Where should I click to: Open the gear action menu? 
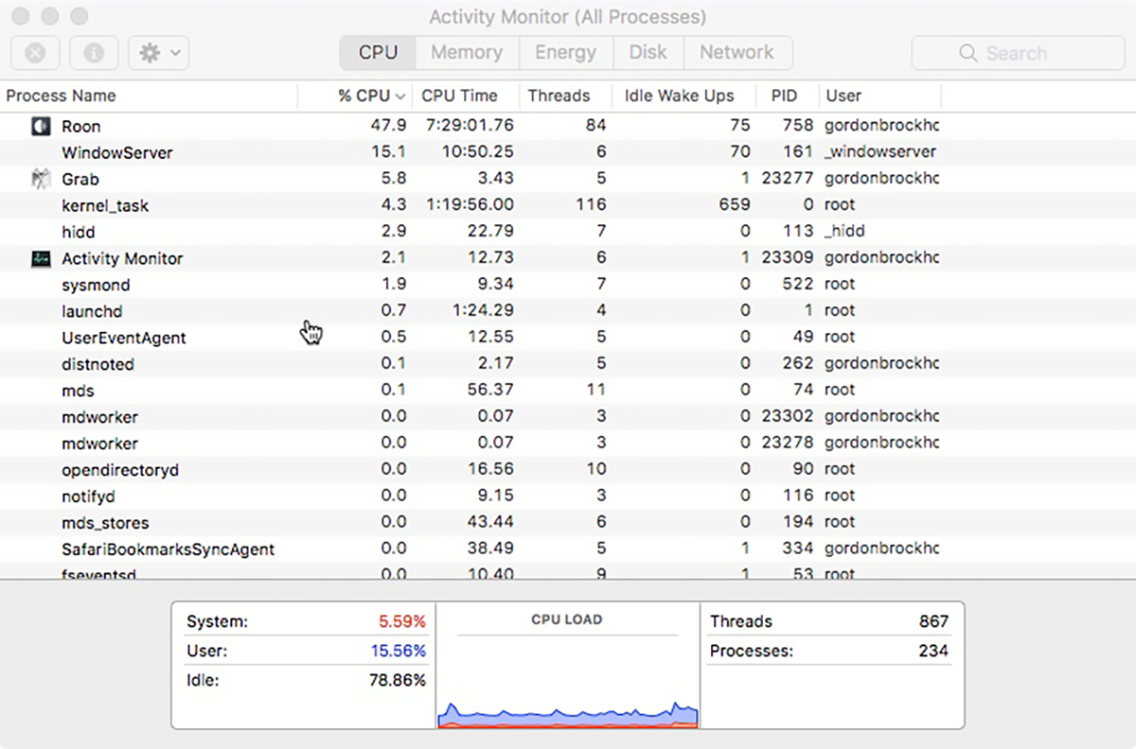point(159,53)
